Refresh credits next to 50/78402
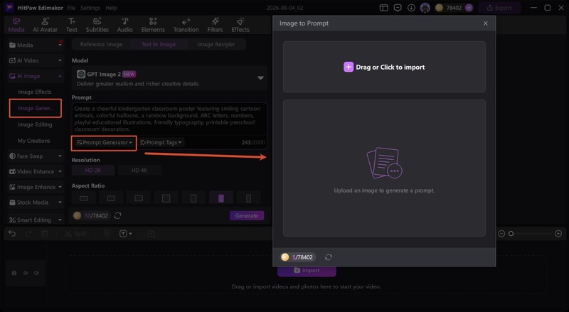Screen dimensions: 569x312 tap(117, 215)
